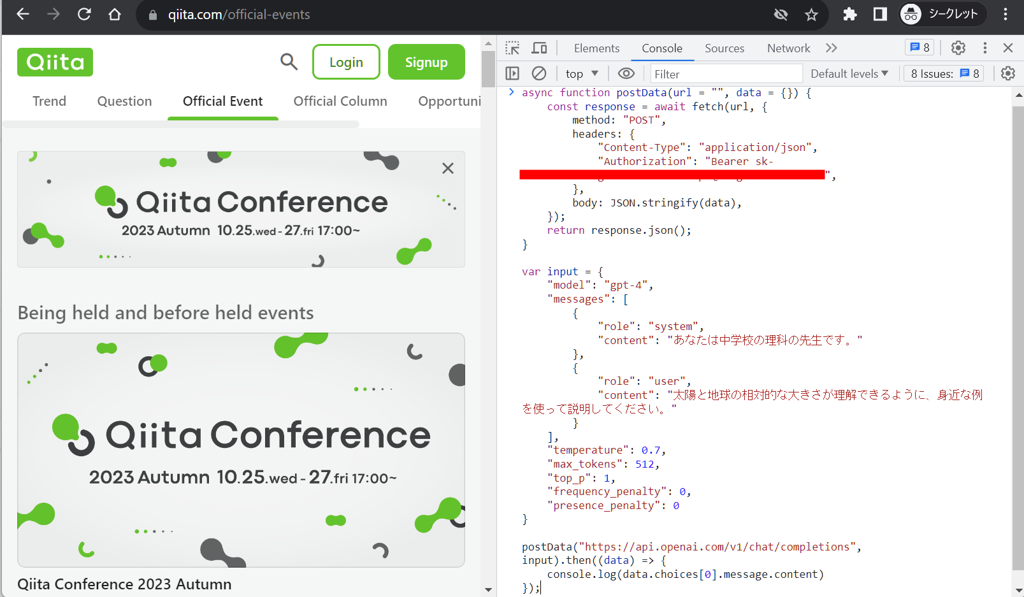Click the 'Being held and before held events' heading
The height and width of the screenshot is (597, 1024).
click(166, 313)
